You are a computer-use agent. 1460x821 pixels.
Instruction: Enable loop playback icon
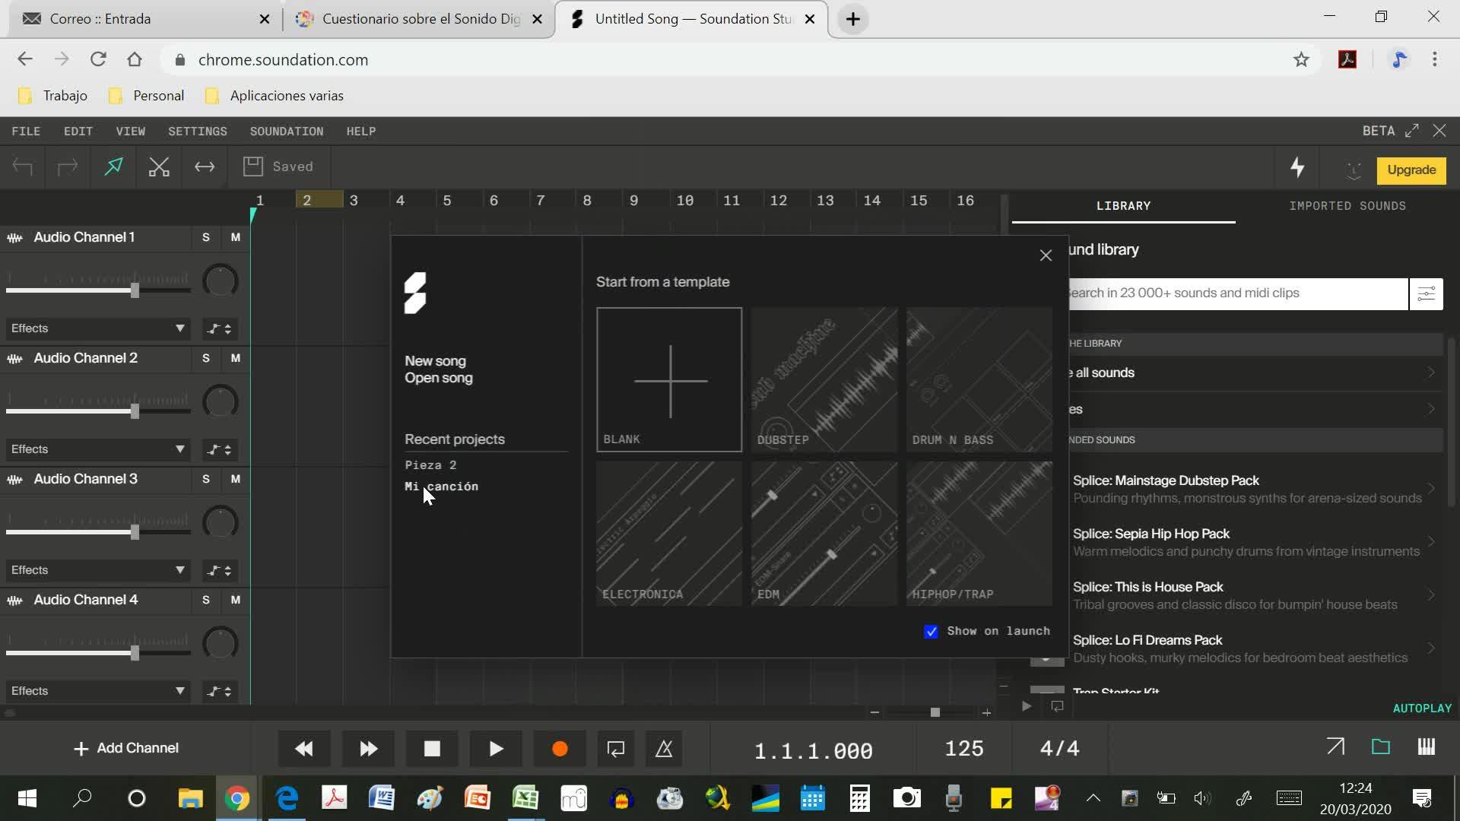(616, 749)
